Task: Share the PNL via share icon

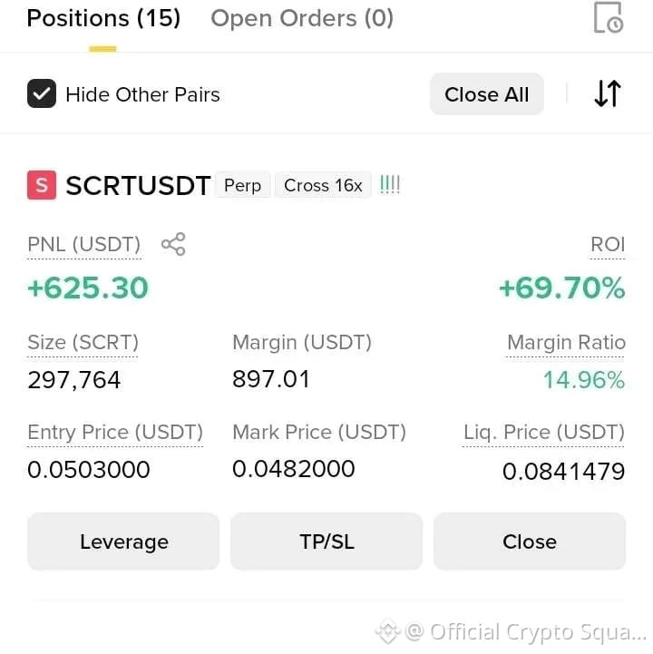Action: point(173,244)
